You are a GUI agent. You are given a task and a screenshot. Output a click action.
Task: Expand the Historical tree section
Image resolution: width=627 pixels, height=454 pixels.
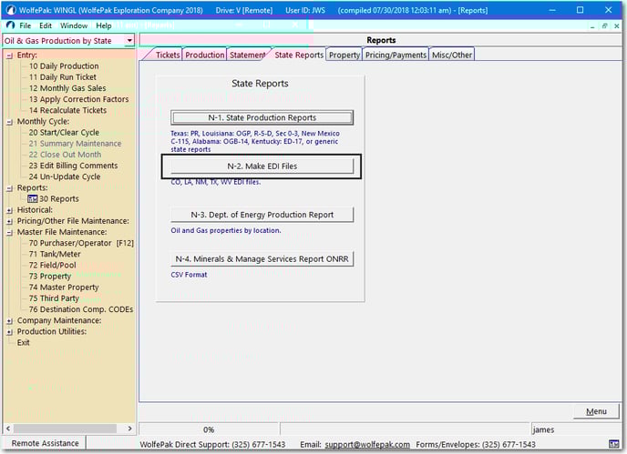10,210
